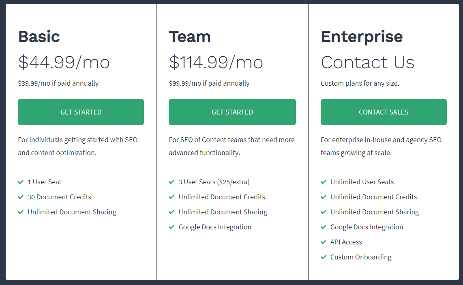Image resolution: width=463 pixels, height=285 pixels.
Task: Click the $39.99/mo if paid annually note
Action: pos(58,83)
